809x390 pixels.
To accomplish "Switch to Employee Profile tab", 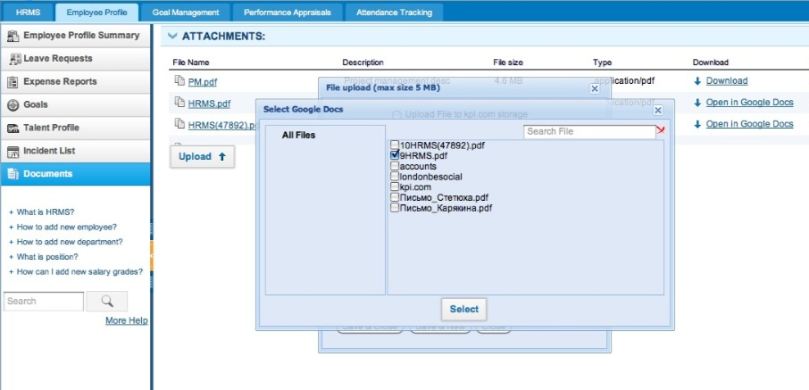I will pyautogui.click(x=96, y=12).
